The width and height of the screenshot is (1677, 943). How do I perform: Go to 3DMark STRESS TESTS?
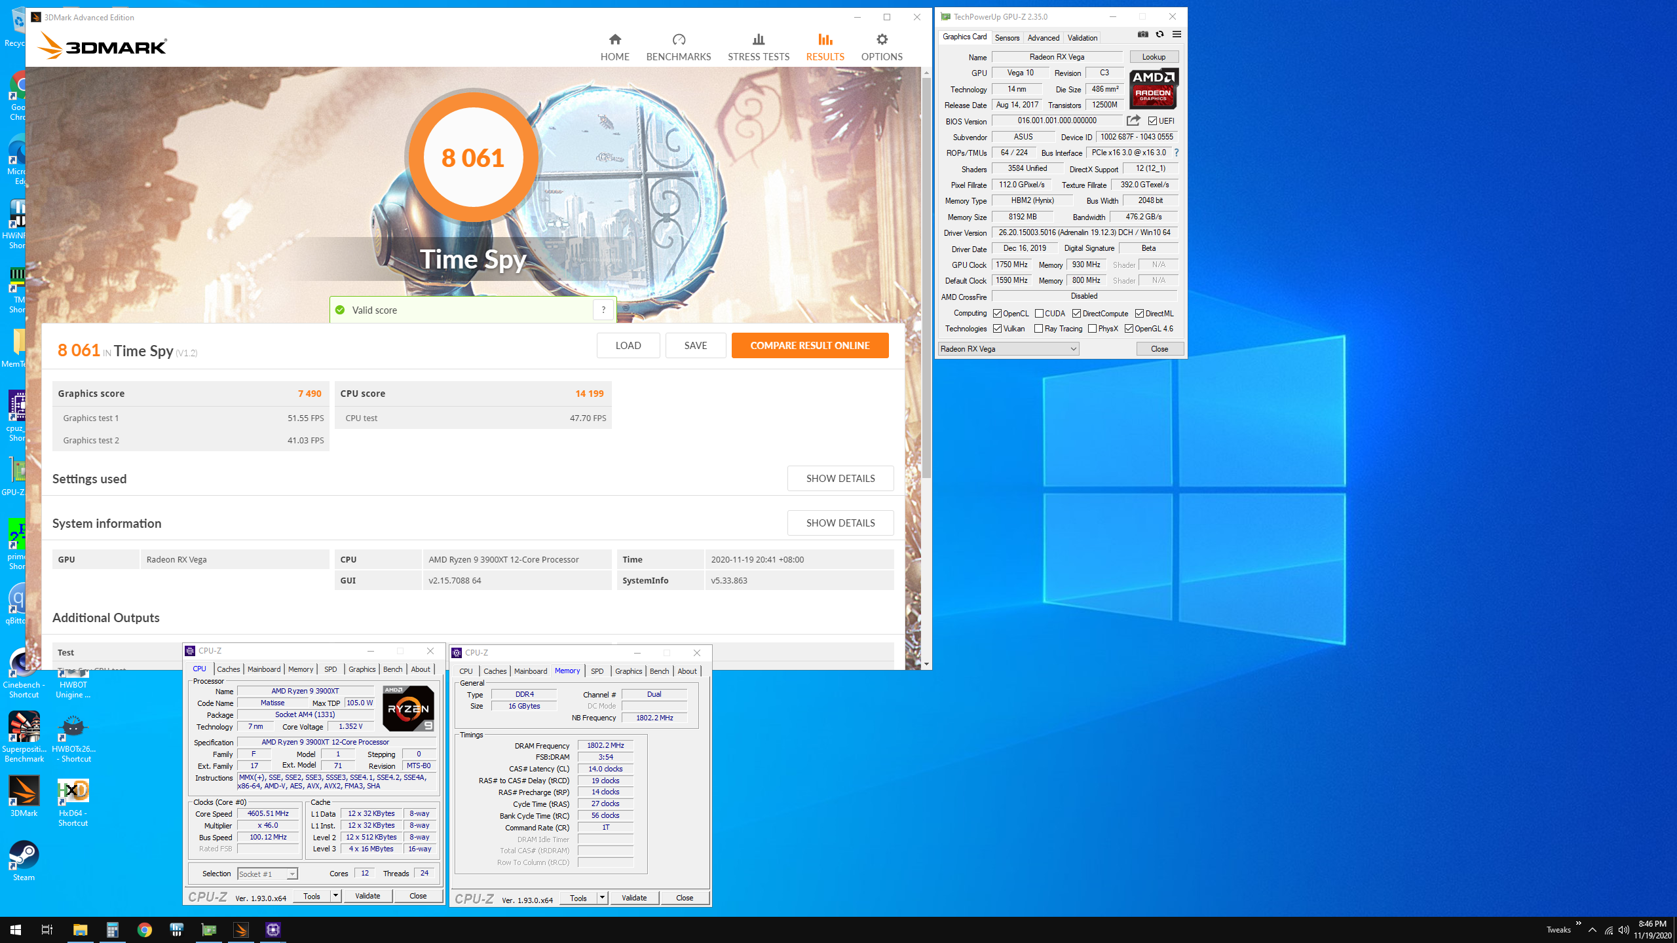click(x=759, y=47)
